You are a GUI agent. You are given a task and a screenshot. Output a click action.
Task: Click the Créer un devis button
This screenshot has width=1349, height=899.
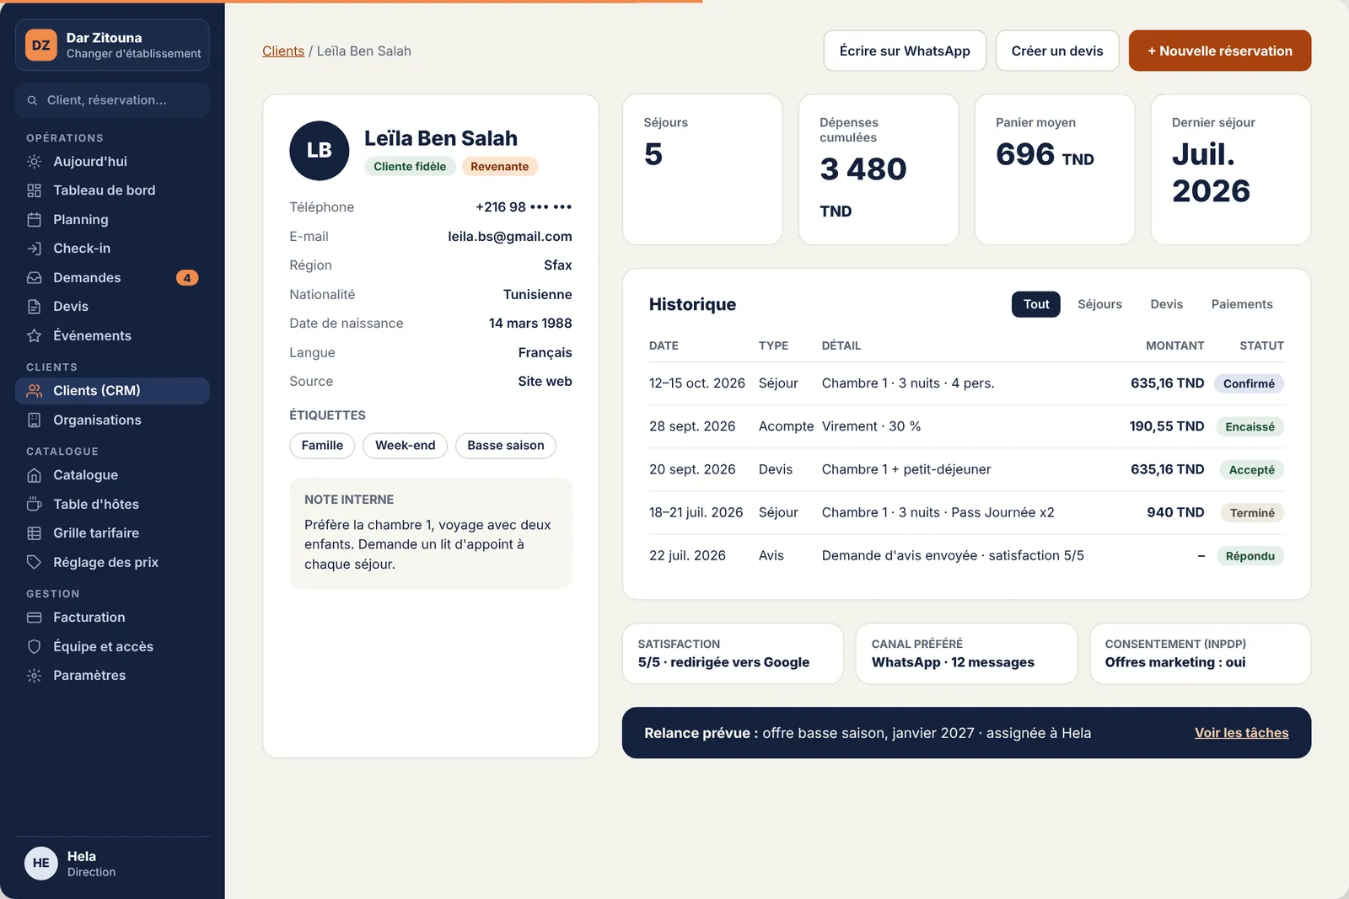pos(1057,51)
